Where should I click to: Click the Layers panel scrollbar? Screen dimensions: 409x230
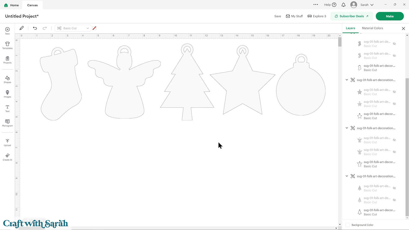click(x=407, y=147)
